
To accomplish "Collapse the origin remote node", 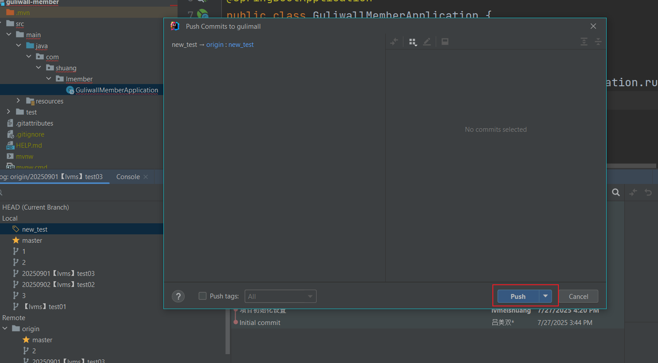I will click(5, 329).
